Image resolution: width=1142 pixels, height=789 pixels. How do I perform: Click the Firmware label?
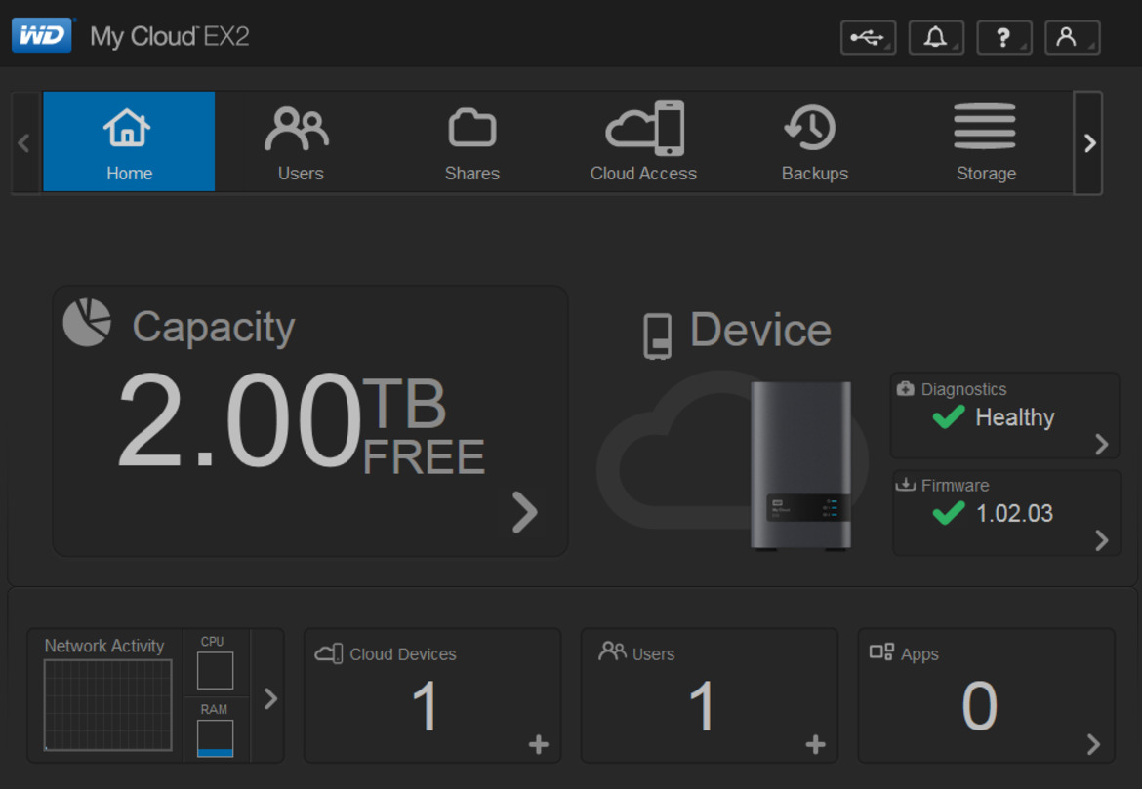(955, 486)
